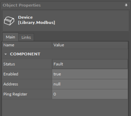
Task: Click the Address value field showing null
Action: coord(90,84)
